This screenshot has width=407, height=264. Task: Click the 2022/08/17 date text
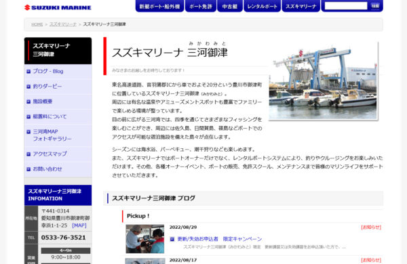click(x=183, y=260)
